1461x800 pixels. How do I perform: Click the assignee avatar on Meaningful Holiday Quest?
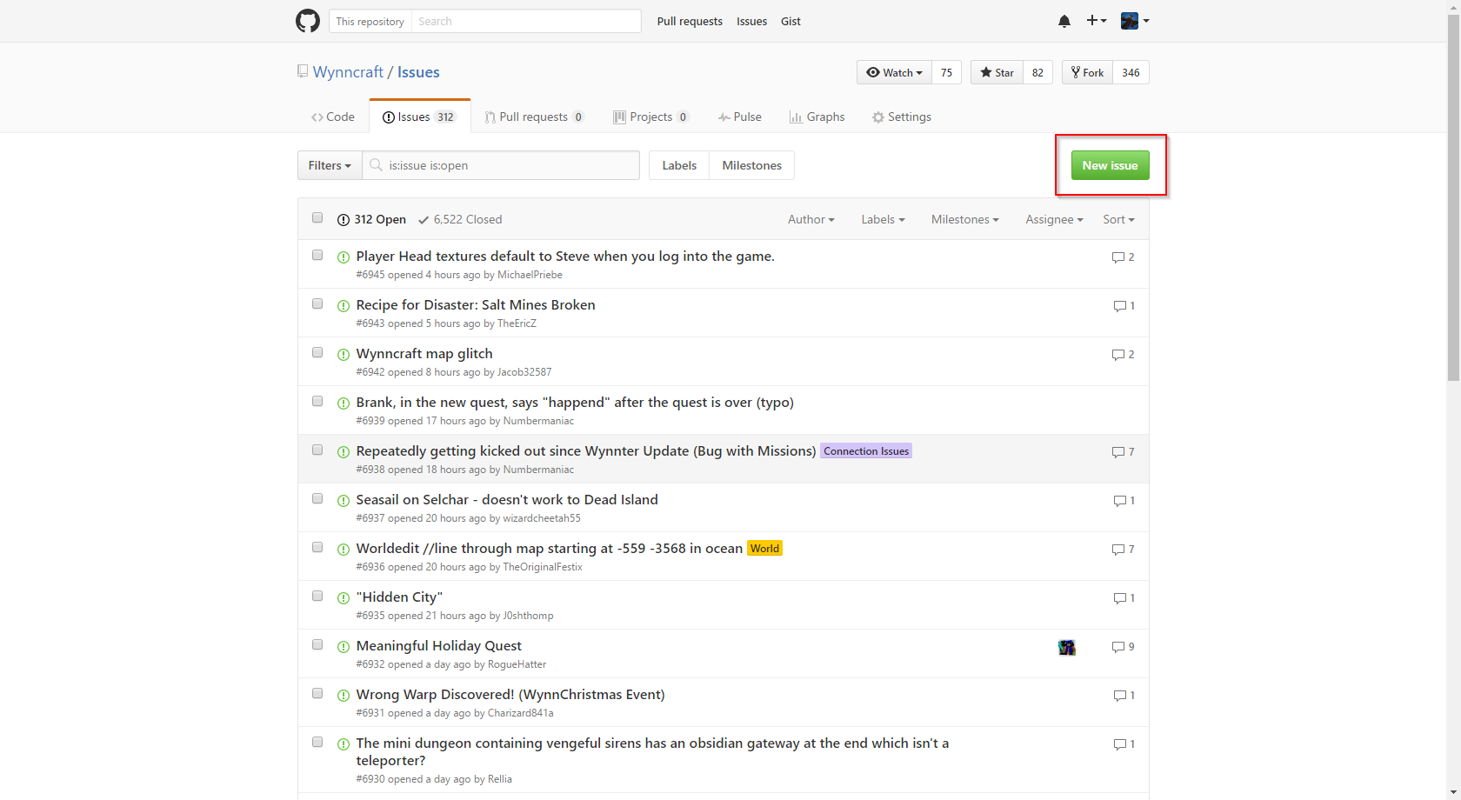click(x=1067, y=647)
